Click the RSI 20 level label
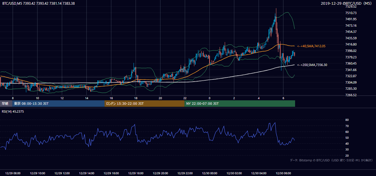This screenshot has height=176, width=376. [347, 155]
